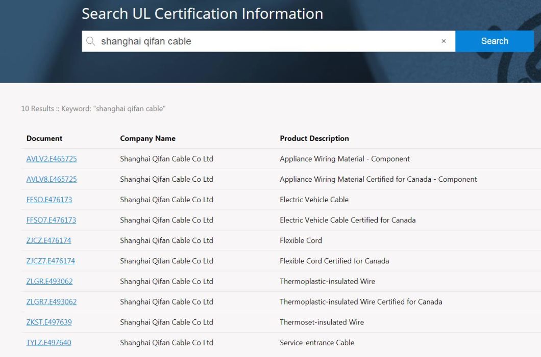
Task: Click the Product Description column header
Action: [314, 139]
